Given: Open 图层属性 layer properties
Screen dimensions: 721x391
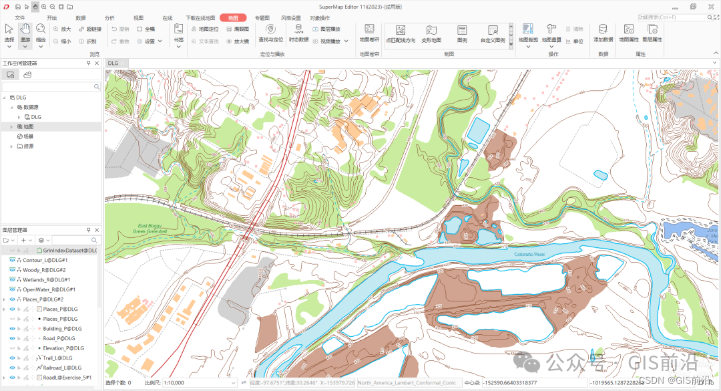Looking at the screenshot, I should pyautogui.click(x=652, y=33).
